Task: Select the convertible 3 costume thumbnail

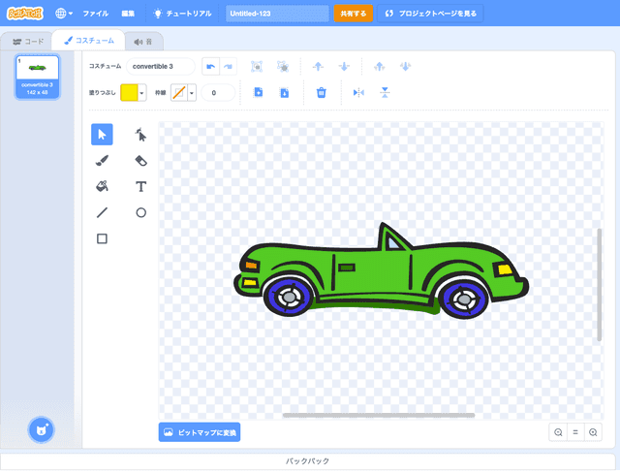Action: [37, 77]
